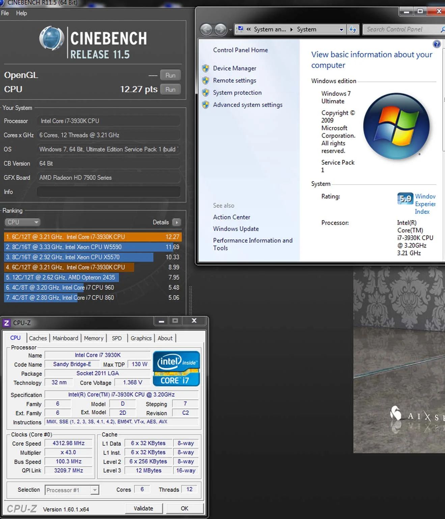Click the Cinebench globe logo
Viewport: 445px width, 519px height.
point(52,38)
